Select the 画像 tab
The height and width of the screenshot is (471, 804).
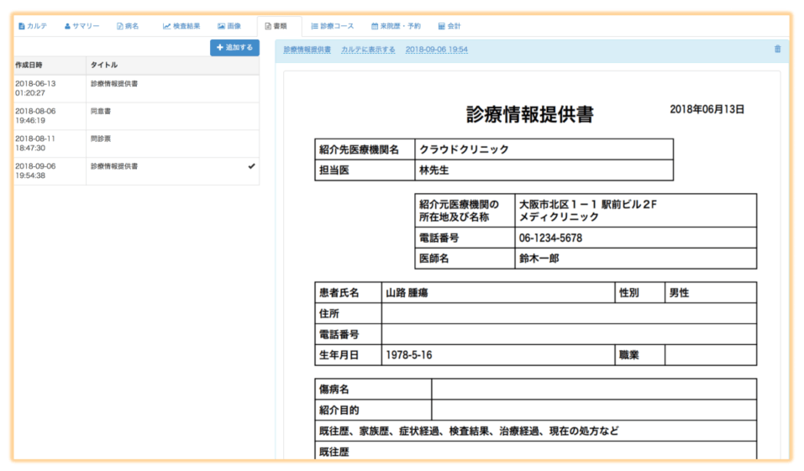click(229, 26)
